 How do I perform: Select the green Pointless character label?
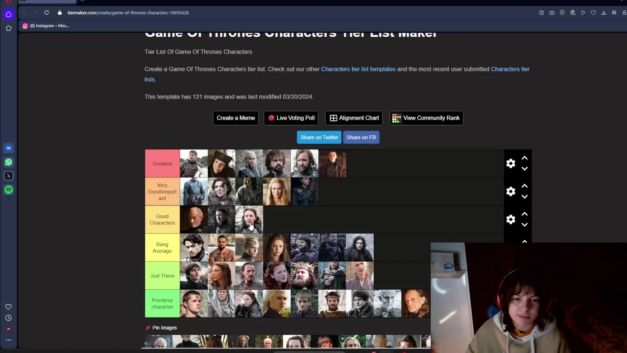click(x=162, y=303)
